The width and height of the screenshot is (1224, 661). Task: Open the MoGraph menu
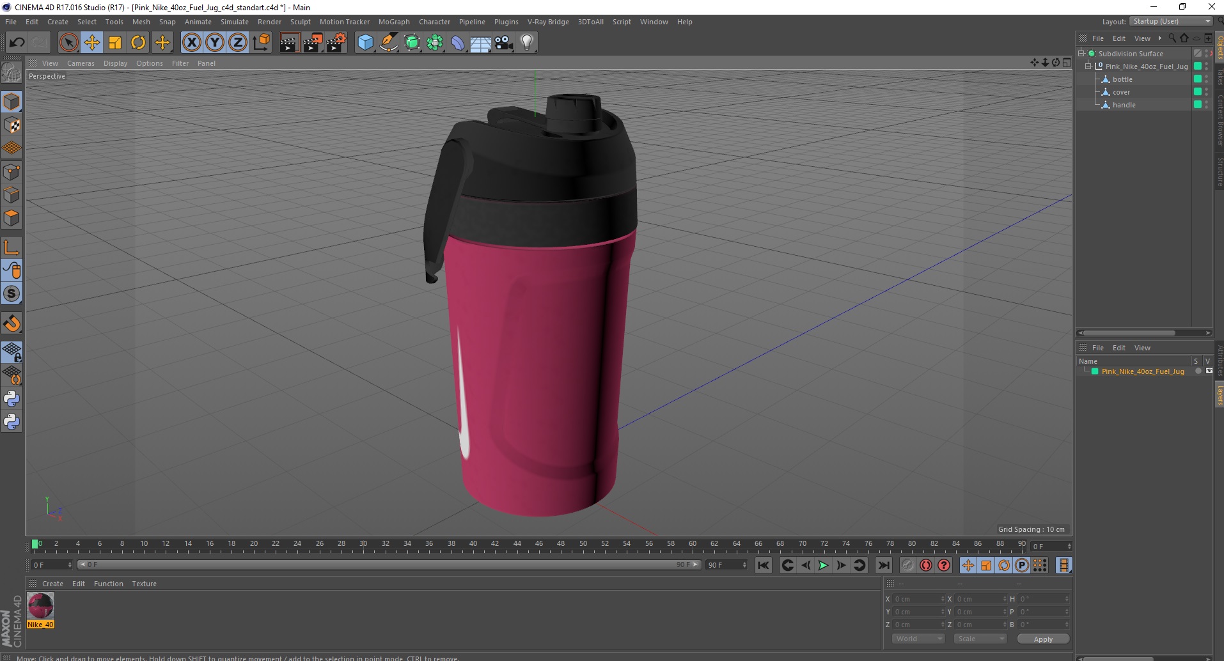(394, 22)
